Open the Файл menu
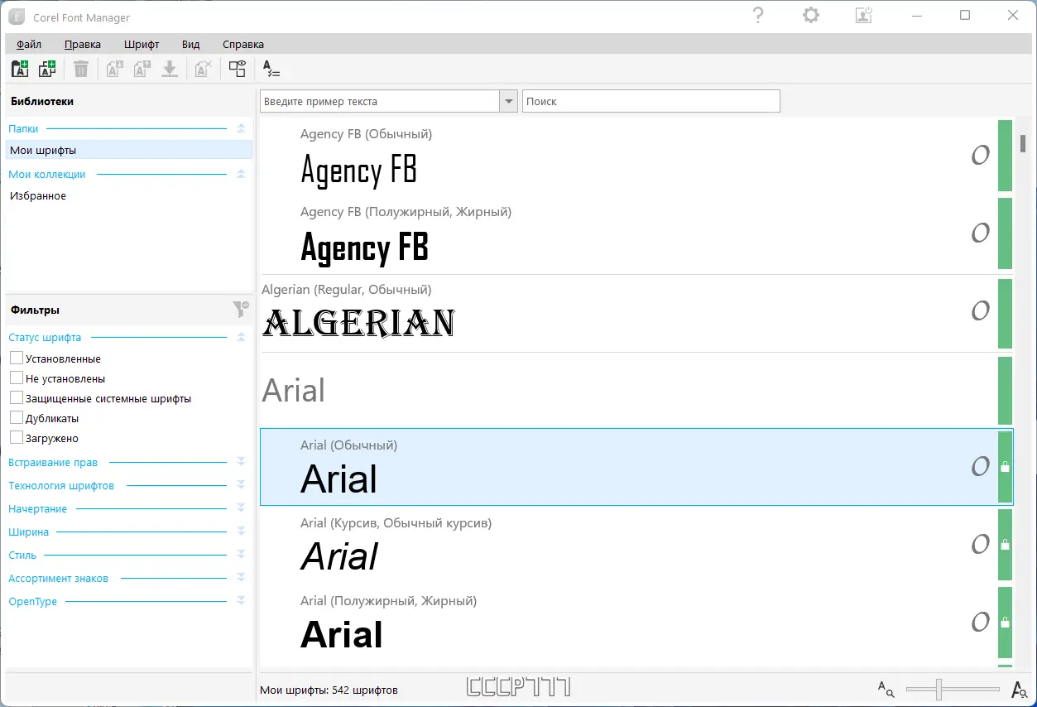 29,45
